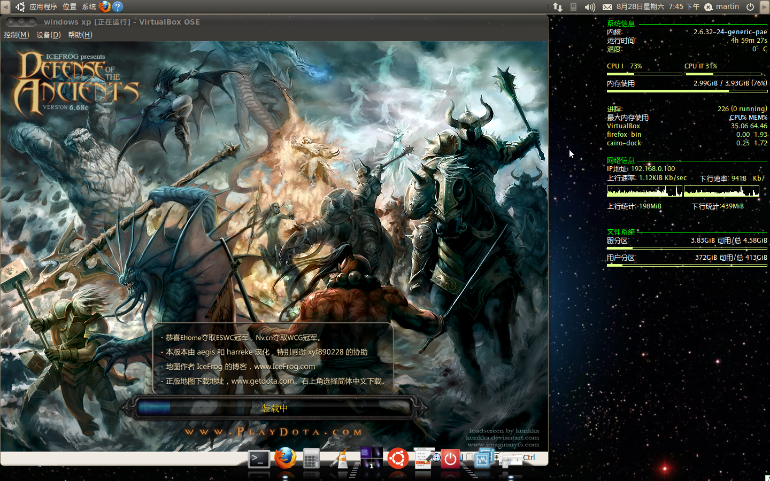Open the session power icon at top right
The height and width of the screenshot is (481, 770).
pyautogui.click(x=750, y=7)
